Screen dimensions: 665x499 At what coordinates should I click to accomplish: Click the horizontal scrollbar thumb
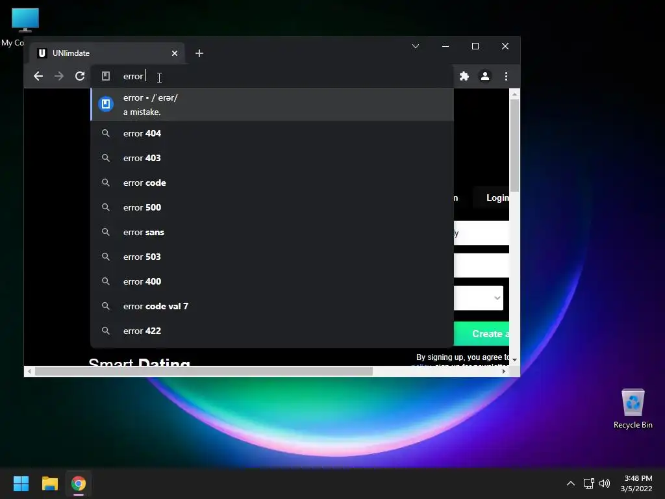click(203, 371)
